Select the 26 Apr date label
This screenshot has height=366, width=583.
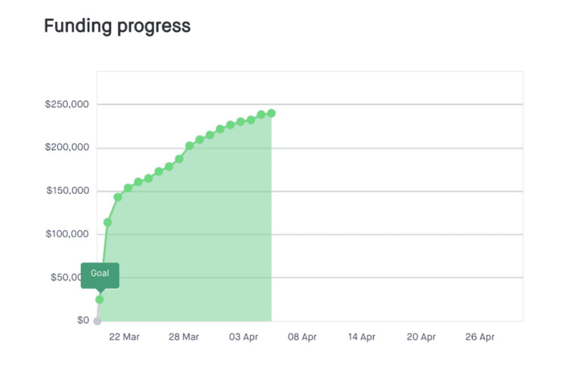(480, 337)
